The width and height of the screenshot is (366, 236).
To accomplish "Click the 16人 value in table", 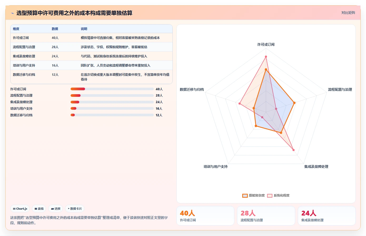I will coord(55,66).
